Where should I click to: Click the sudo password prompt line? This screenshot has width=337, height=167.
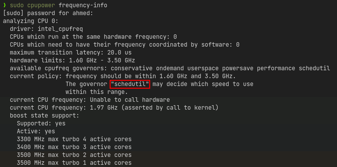click(48, 13)
